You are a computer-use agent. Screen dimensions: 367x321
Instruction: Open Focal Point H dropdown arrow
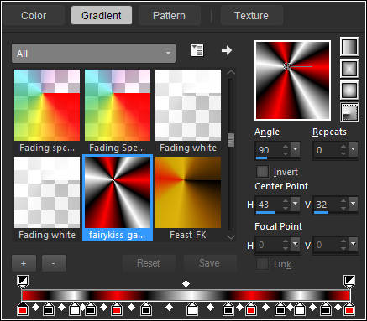pos(295,245)
